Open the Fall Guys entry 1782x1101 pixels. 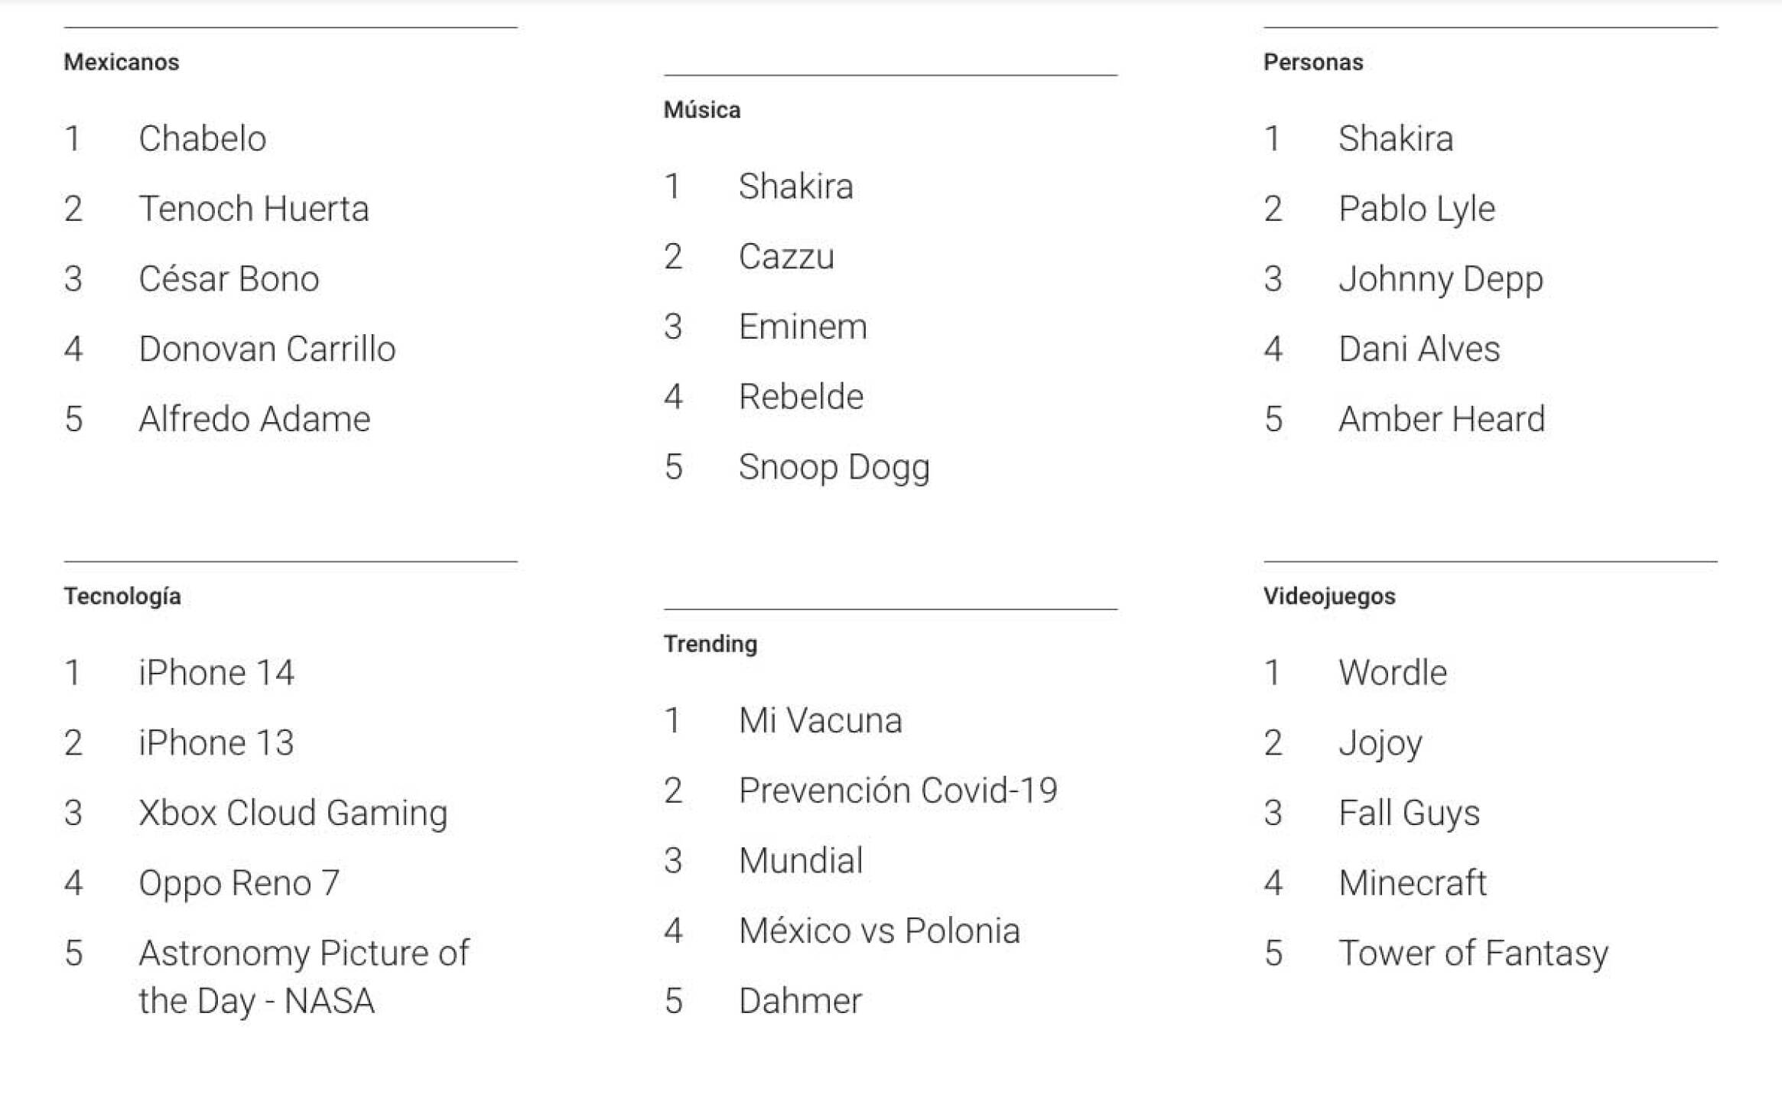[x=1409, y=813]
